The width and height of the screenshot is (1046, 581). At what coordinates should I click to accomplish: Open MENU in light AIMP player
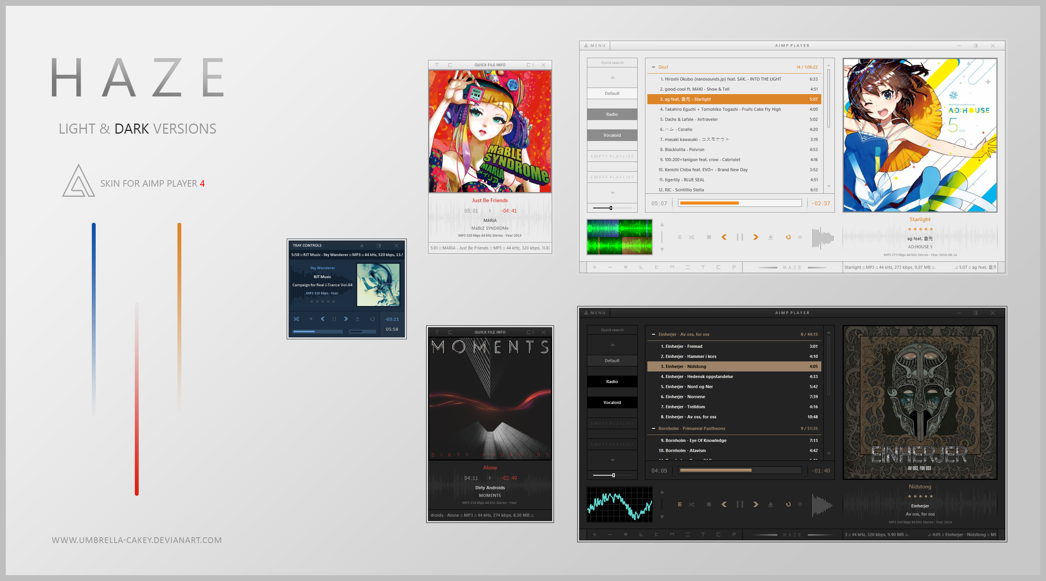595,45
